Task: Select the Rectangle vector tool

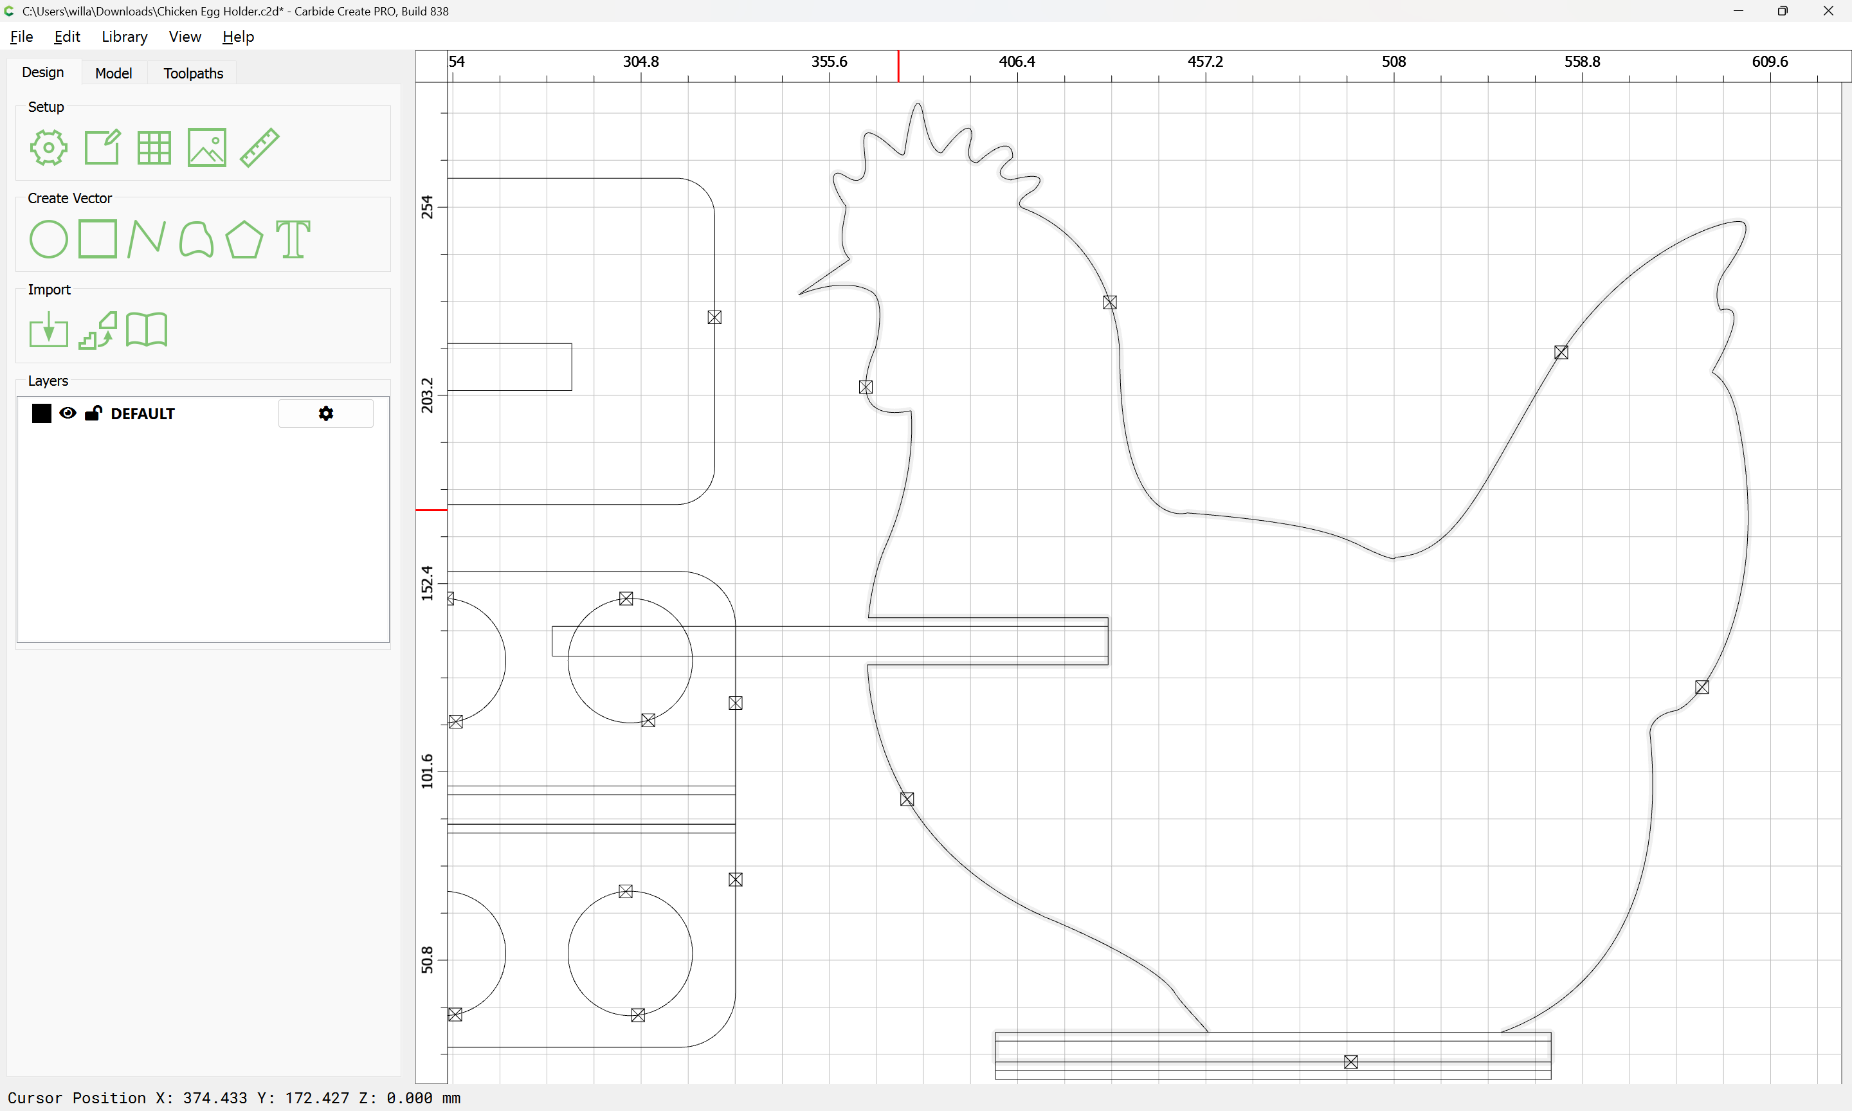Action: [x=98, y=240]
